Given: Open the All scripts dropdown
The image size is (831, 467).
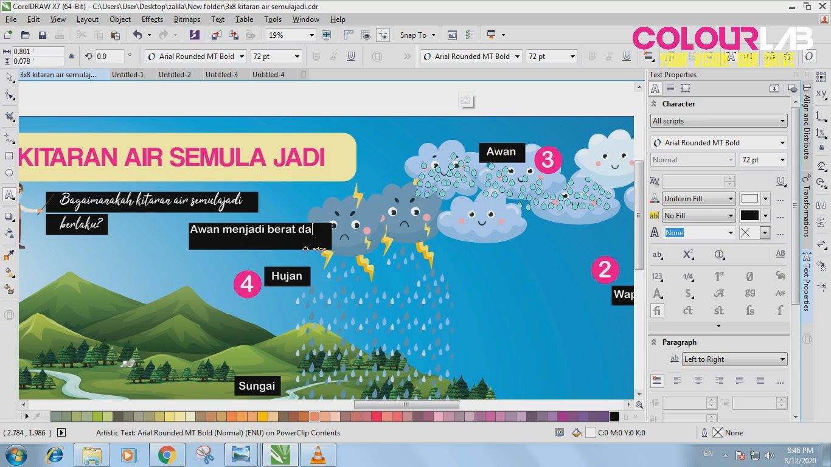Looking at the screenshot, I should [x=718, y=121].
